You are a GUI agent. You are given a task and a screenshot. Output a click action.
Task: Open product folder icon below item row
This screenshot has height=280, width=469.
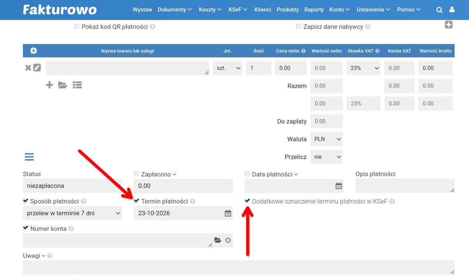click(63, 85)
